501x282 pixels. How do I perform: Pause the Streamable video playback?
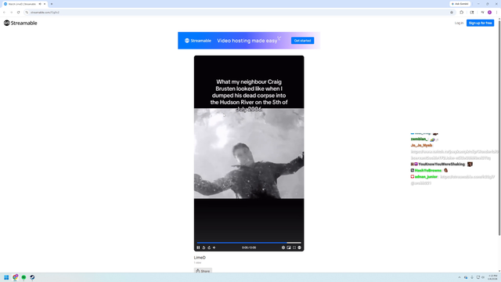(198, 248)
